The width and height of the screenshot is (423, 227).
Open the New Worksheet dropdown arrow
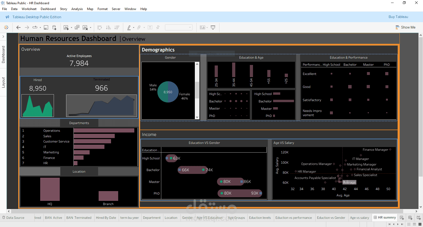(x=71, y=27)
